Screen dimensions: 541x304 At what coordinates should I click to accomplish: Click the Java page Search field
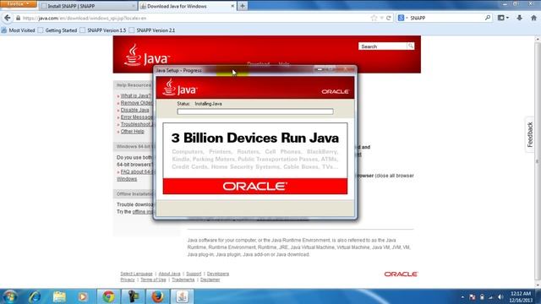(383, 46)
